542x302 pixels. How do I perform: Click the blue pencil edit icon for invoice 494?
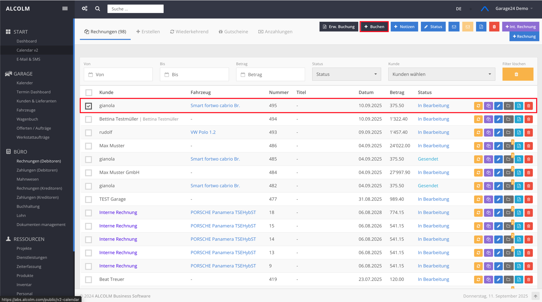tap(498, 119)
